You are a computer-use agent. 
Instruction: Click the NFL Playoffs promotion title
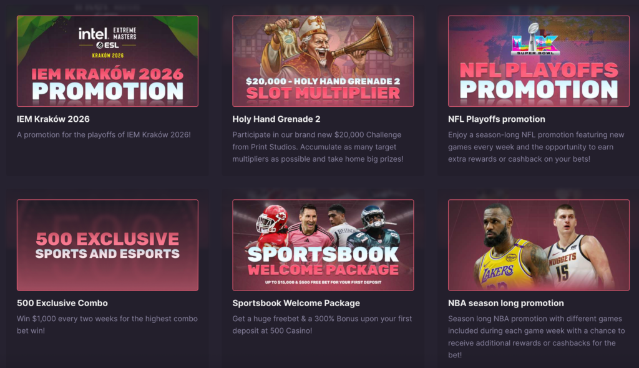click(x=496, y=119)
